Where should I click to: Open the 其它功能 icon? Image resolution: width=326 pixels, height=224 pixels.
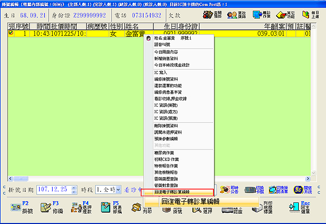284,14
